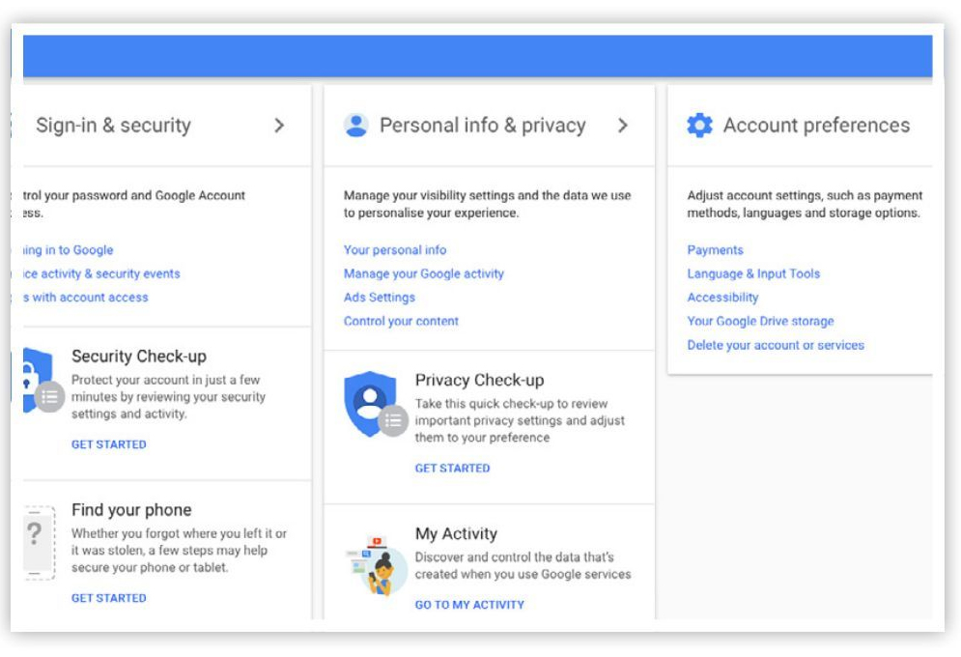The image size is (961, 657).
Task: Open the Account preferences heading
Action: [x=816, y=126]
